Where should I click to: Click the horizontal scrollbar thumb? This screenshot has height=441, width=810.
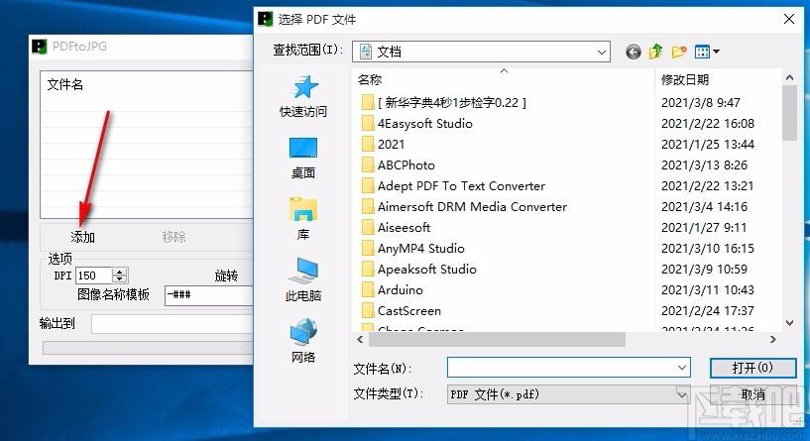coord(497,339)
